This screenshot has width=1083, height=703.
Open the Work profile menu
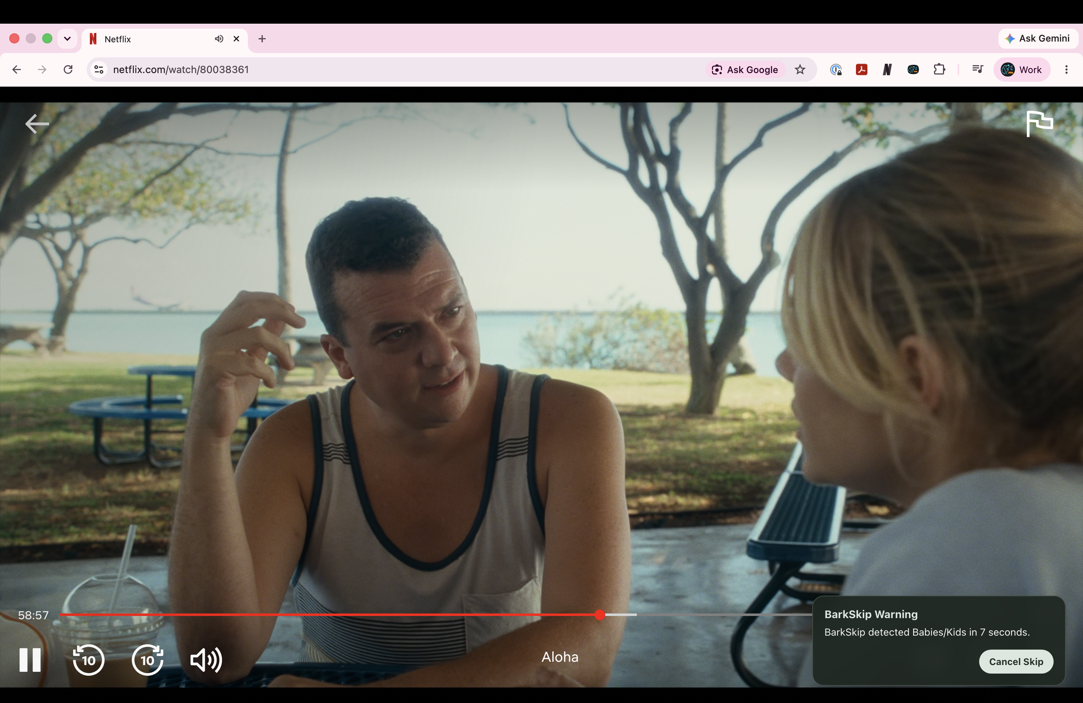(1021, 70)
